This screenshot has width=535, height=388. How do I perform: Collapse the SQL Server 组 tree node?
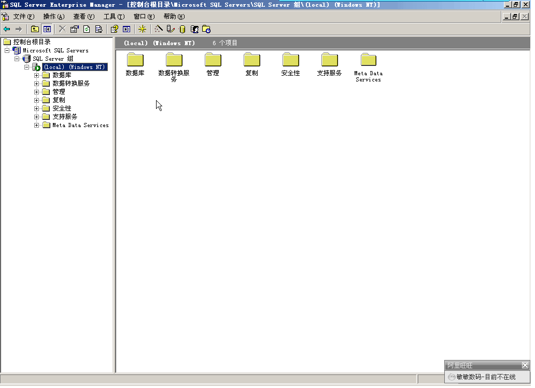point(17,59)
